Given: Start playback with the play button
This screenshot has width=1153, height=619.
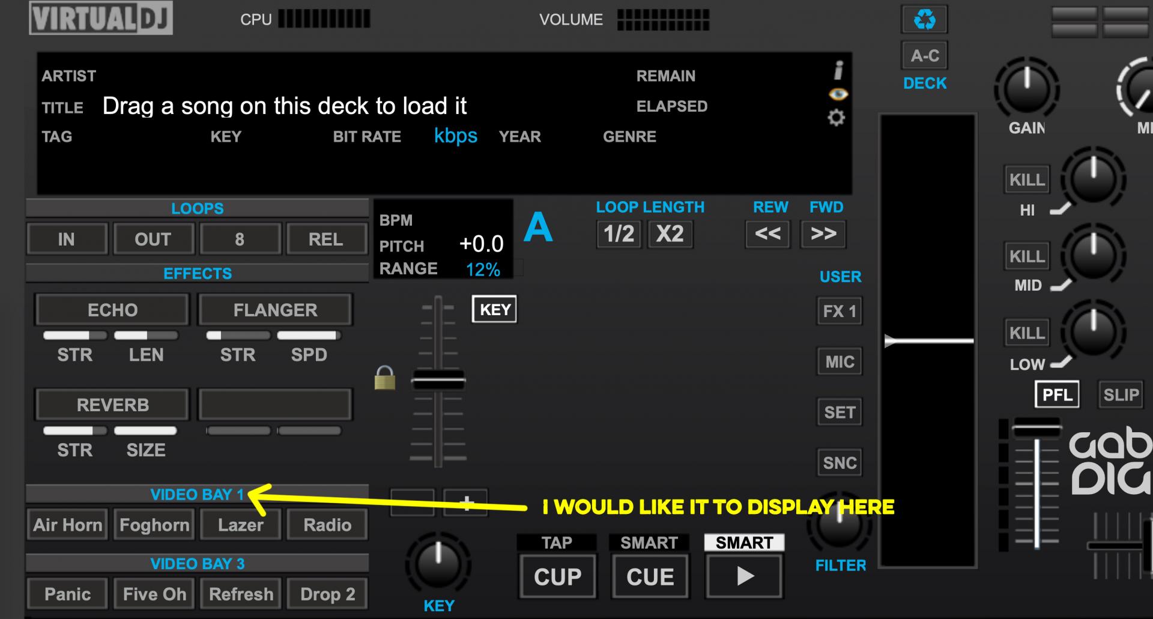Looking at the screenshot, I should pyautogui.click(x=745, y=576).
